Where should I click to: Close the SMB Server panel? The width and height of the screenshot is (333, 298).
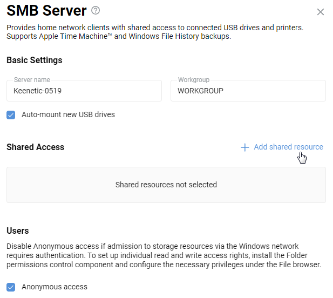321,12
